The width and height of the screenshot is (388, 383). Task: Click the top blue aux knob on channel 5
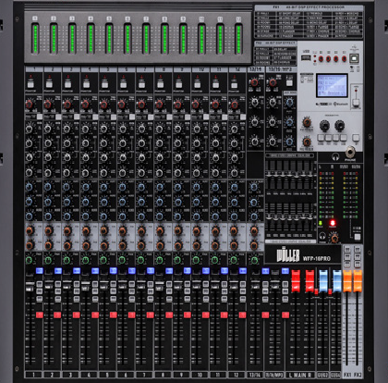click(103, 187)
